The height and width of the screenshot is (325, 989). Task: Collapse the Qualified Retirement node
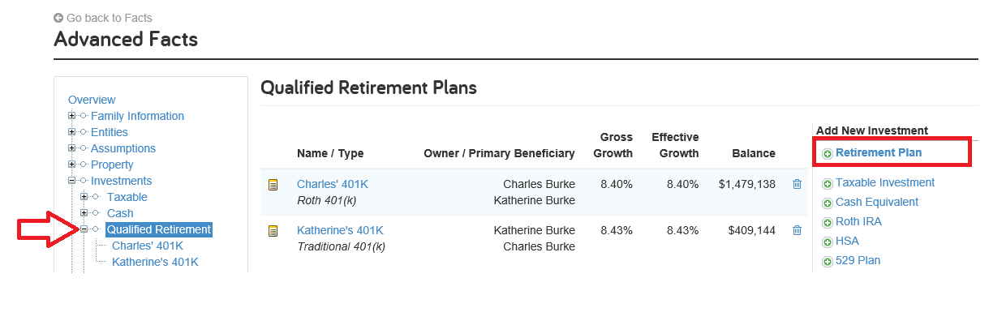(84, 229)
